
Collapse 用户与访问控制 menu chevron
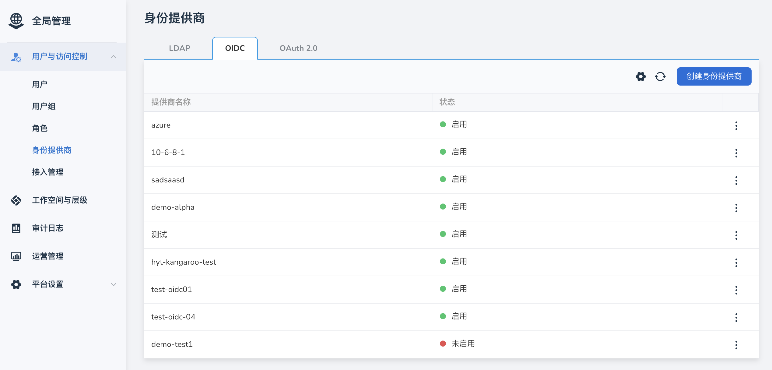pyautogui.click(x=114, y=57)
